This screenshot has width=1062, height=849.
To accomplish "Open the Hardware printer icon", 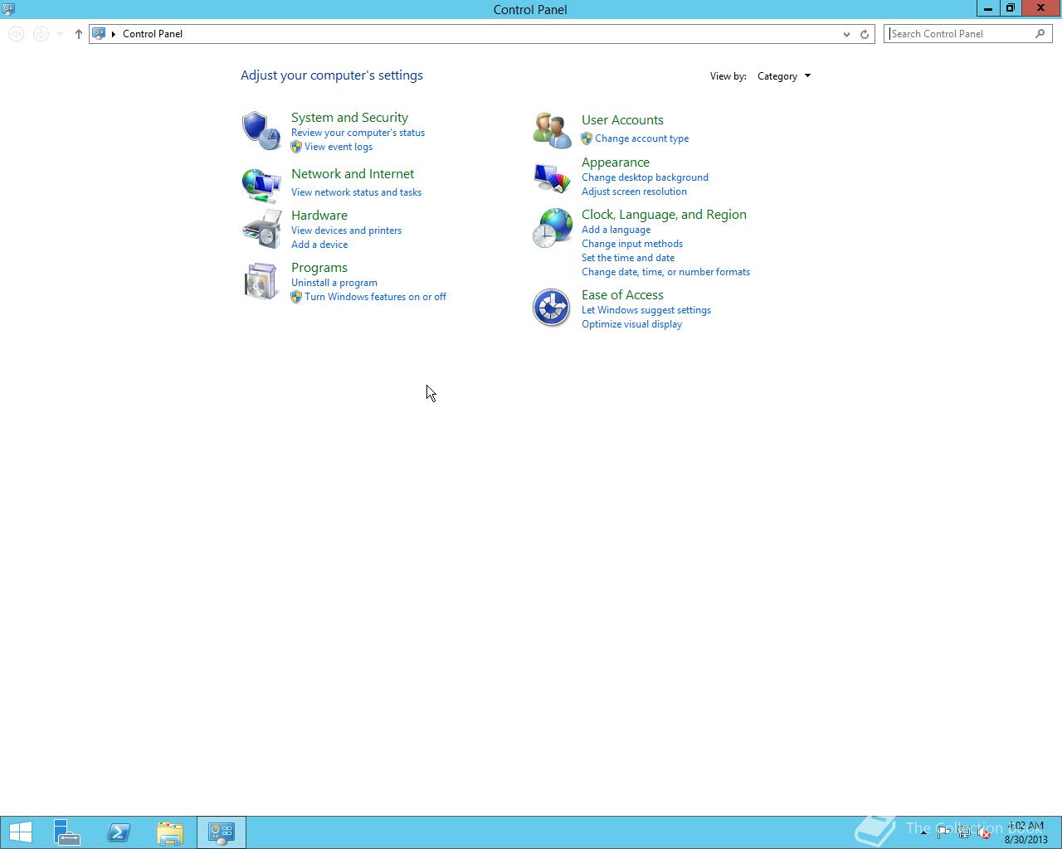I will (261, 229).
